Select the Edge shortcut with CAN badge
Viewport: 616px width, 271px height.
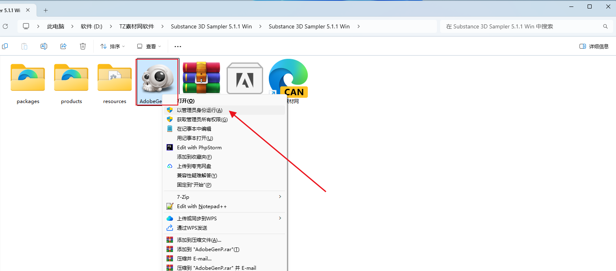point(288,79)
